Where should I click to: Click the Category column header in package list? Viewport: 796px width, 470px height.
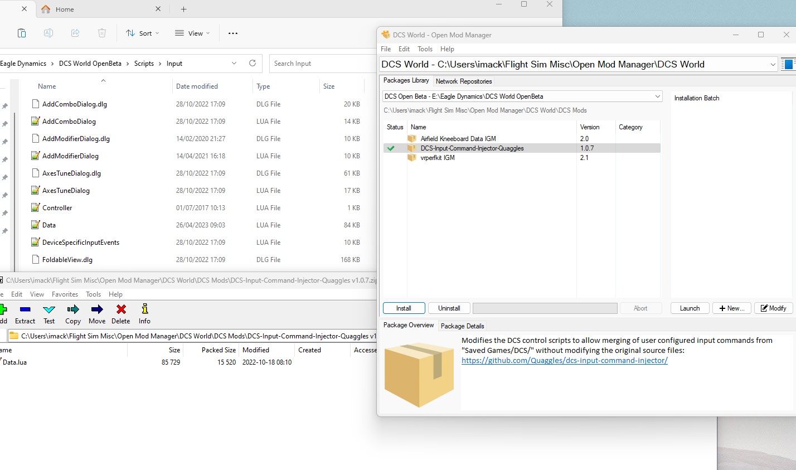[630, 127]
